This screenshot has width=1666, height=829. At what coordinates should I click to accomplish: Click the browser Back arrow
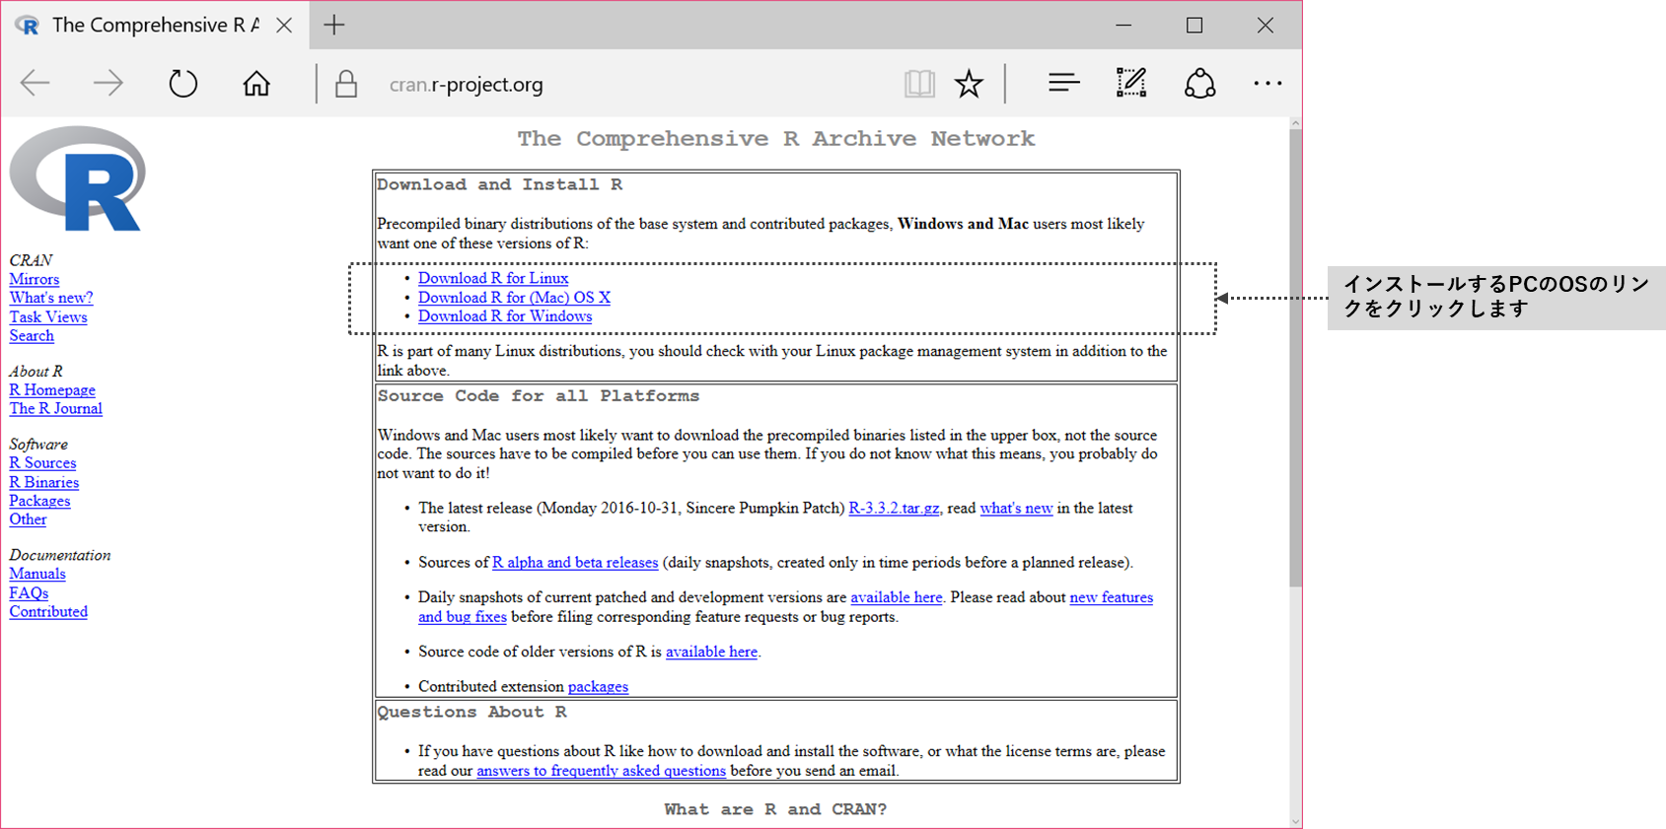point(36,84)
